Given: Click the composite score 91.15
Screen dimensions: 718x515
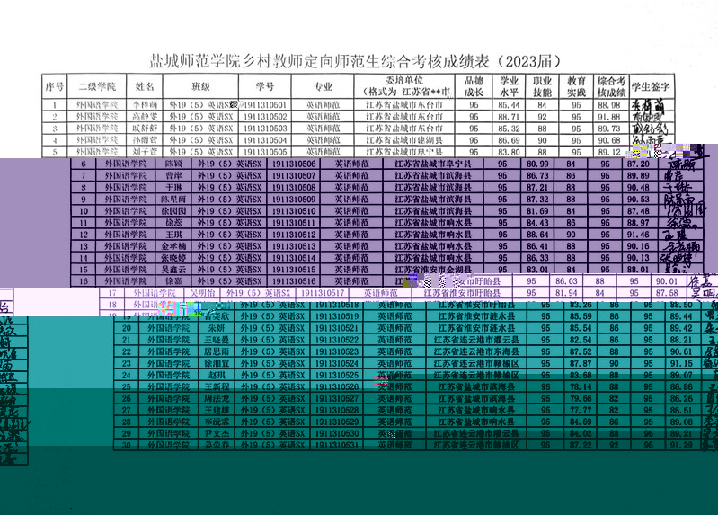Looking at the screenshot, I should 681,363.
